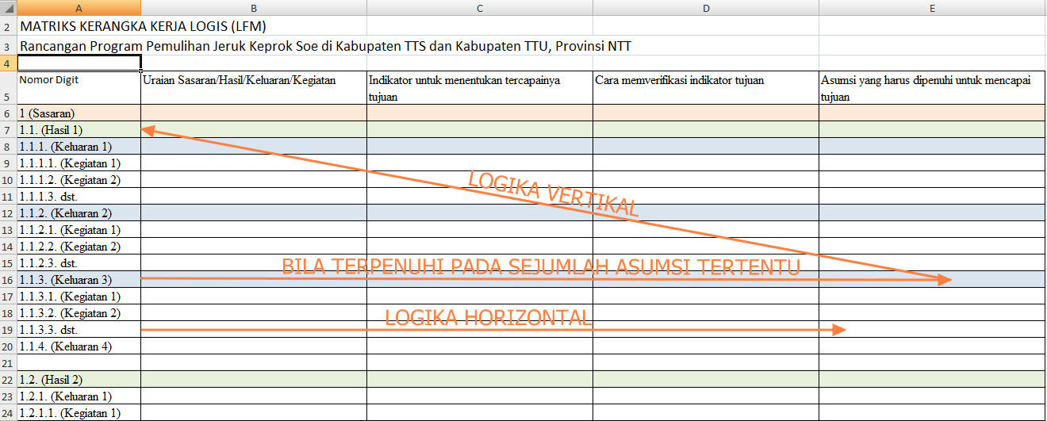Select the 'Asumsi yang harus dipenuhi' header cell

(x=932, y=88)
